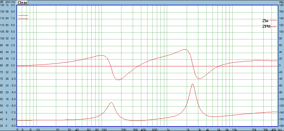The height and width of the screenshot is (131, 284).
Task: Click the deg axis unit header
Action: click(x=281, y=2)
